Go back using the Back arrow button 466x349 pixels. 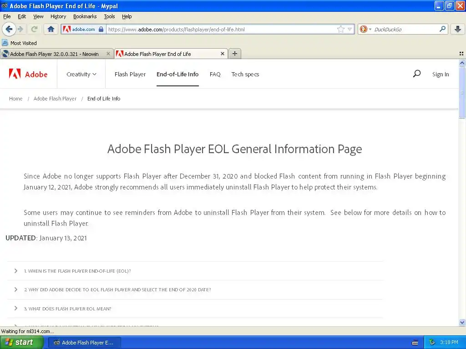(9, 29)
